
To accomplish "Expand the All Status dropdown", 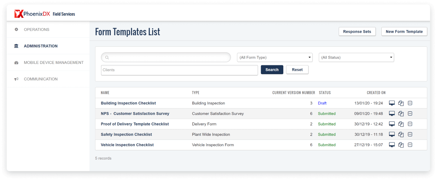I will [356, 58].
